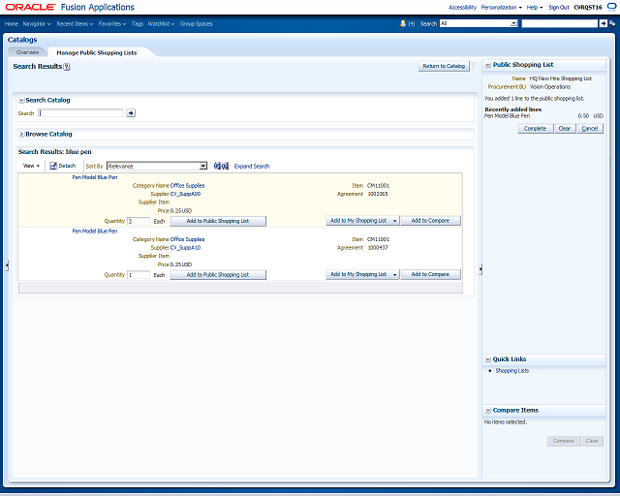The height and width of the screenshot is (496, 620).
Task: Click Office Supplies category link in second result
Action: 187,239
